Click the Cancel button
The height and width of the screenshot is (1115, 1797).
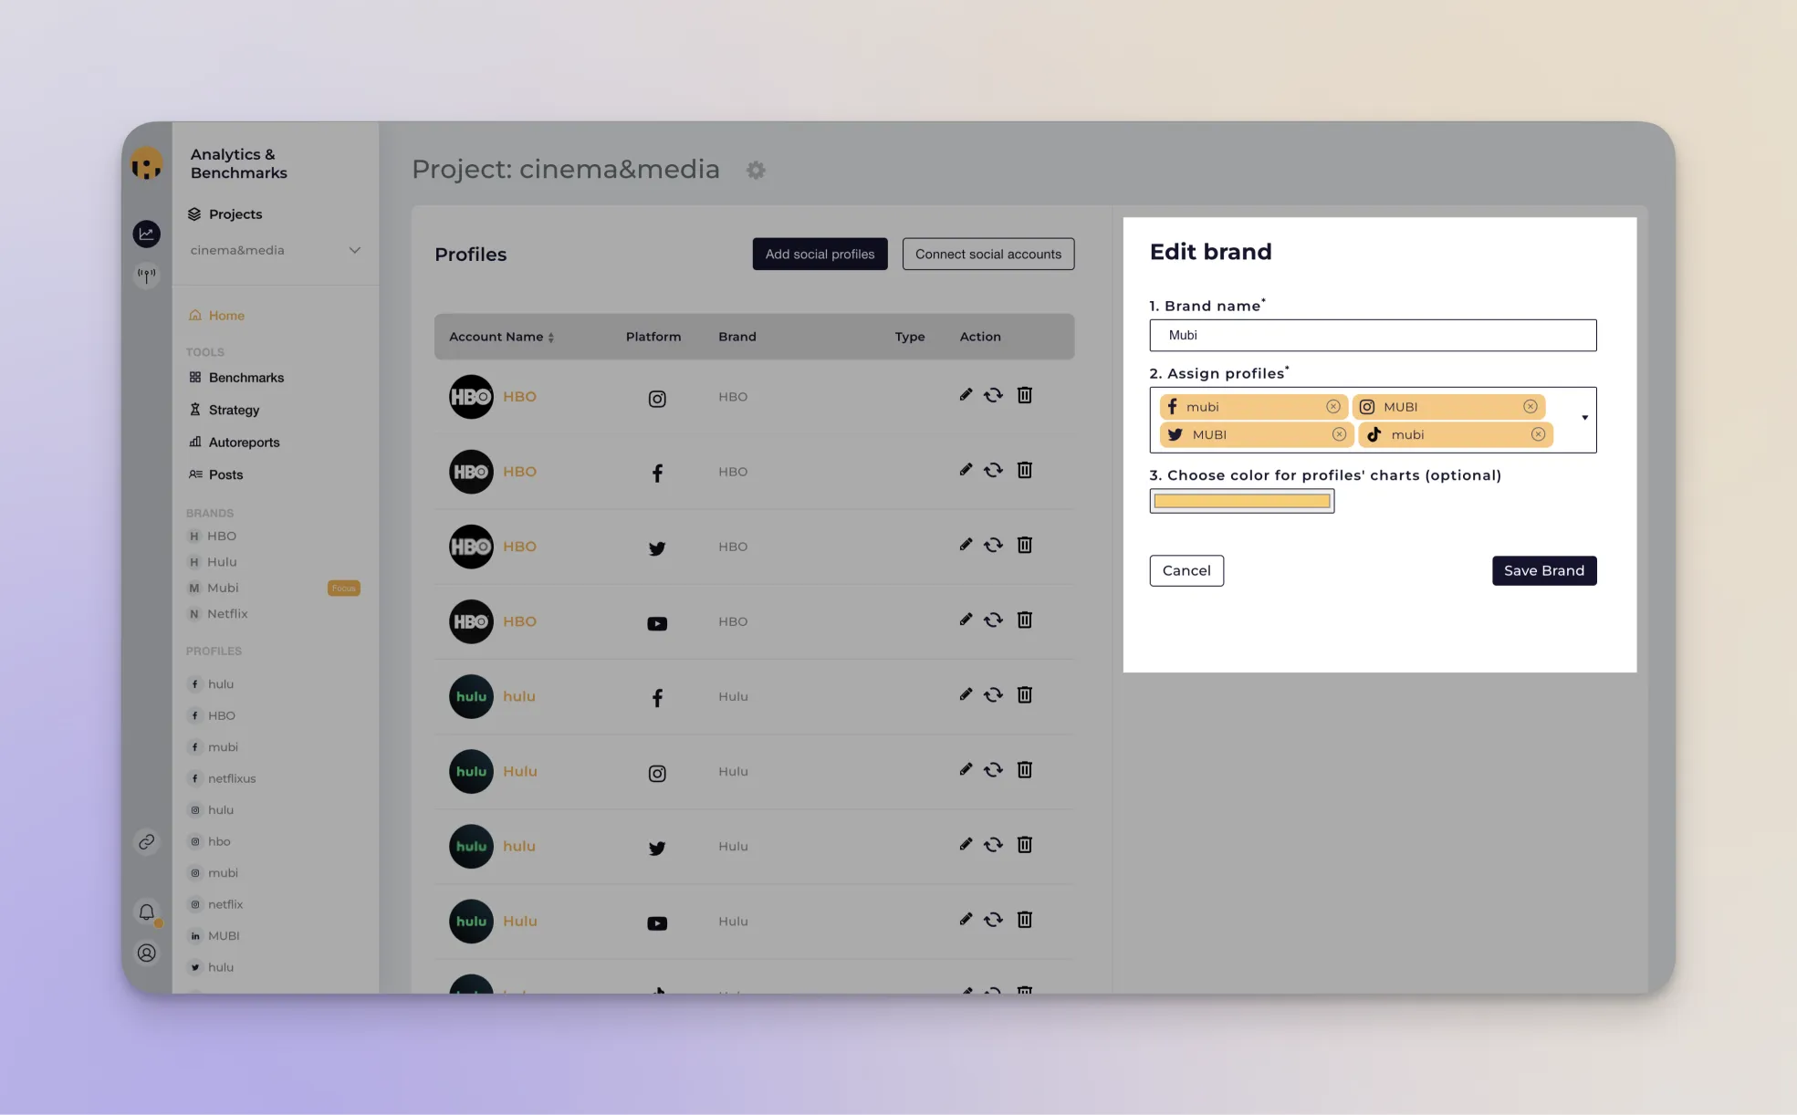pos(1186,571)
